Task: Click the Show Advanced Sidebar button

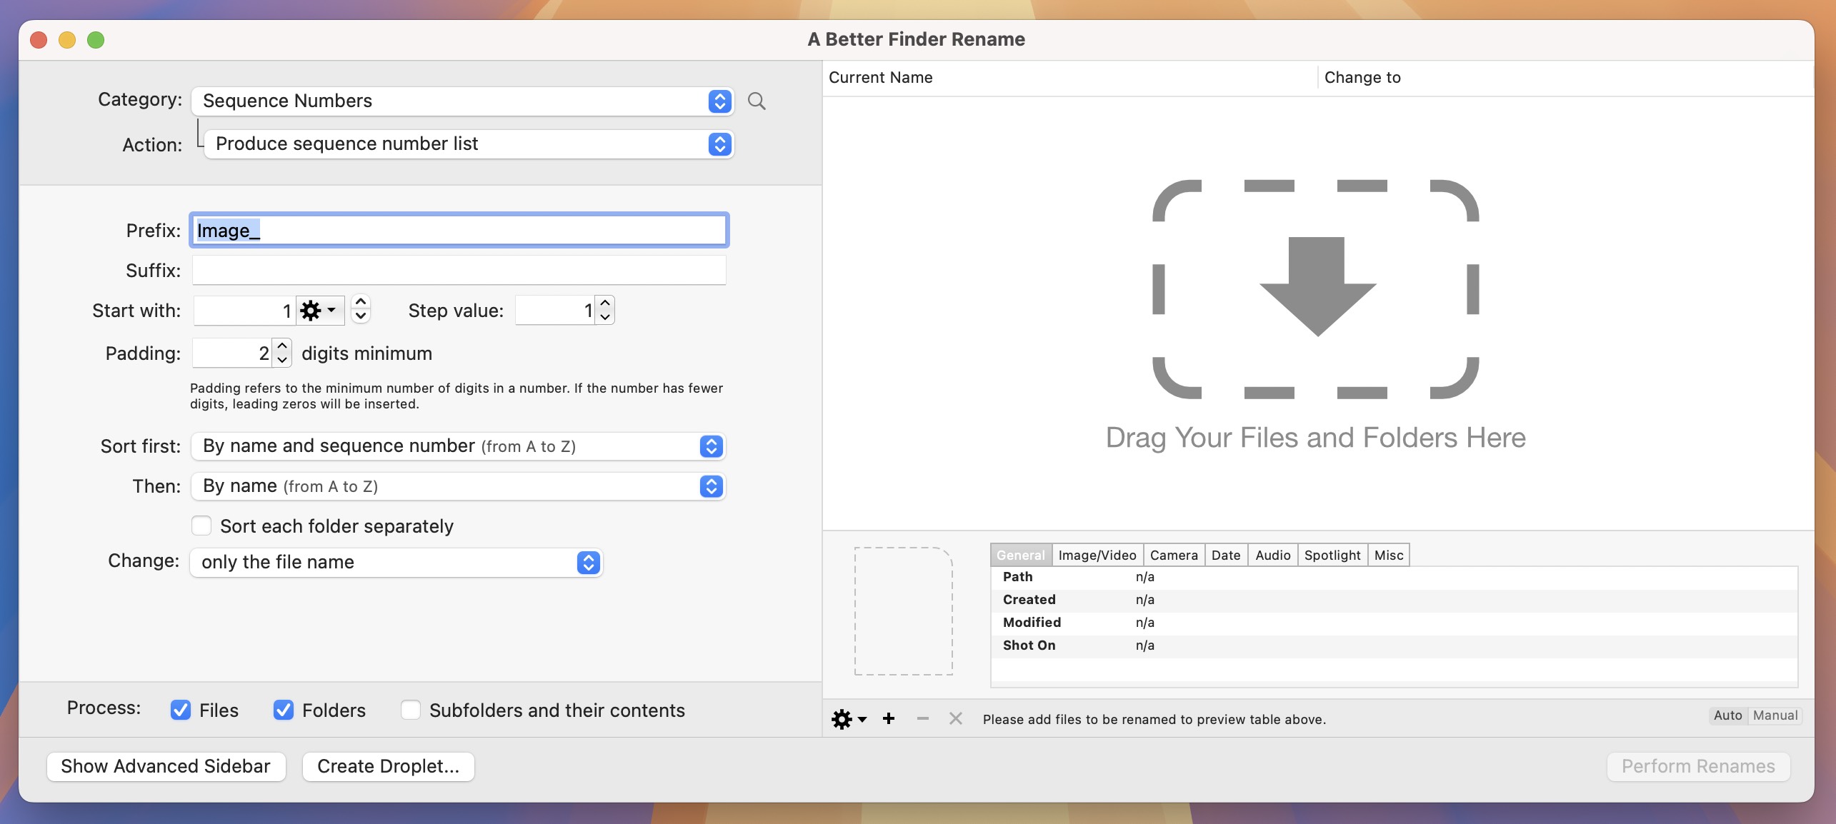Action: click(x=166, y=766)
